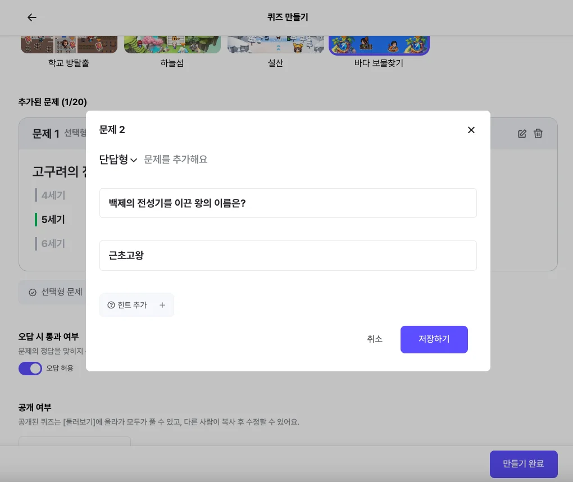The image size is (573, 482).
Task: Click the back arrow beside 퀴즈 만들기
Action: pyautogui.click(x=32, y=17)
